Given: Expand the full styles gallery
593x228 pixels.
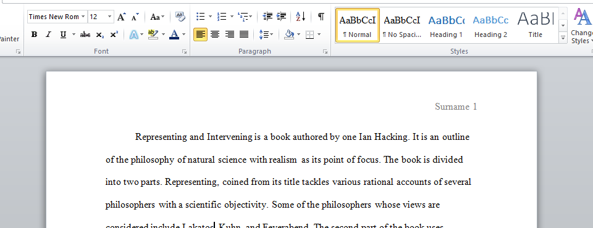Looking at the screenshot, I should coord(563,38).
